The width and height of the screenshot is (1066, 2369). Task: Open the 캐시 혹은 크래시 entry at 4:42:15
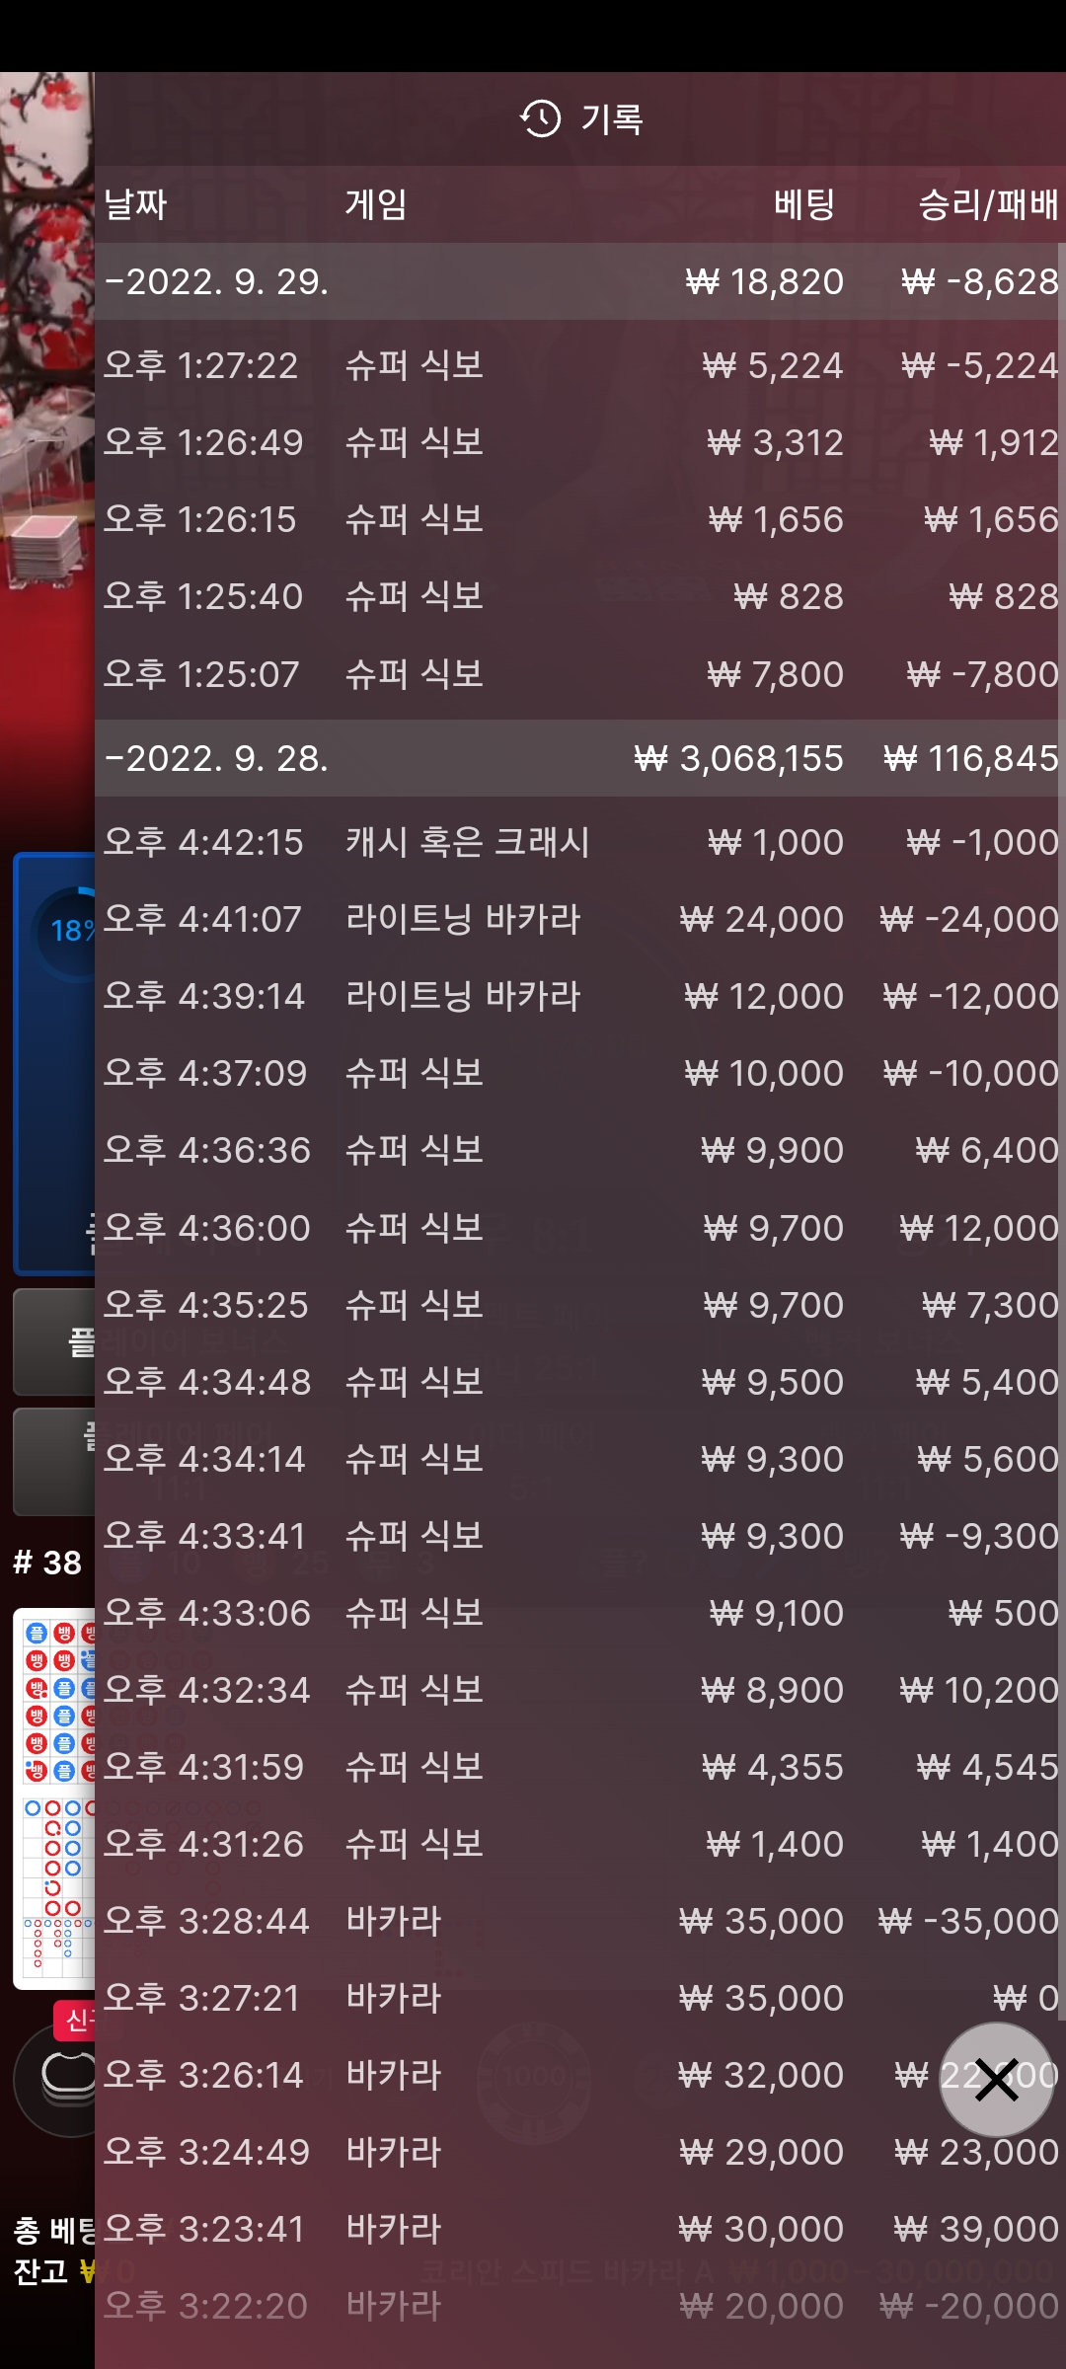(x=580, y=842)
